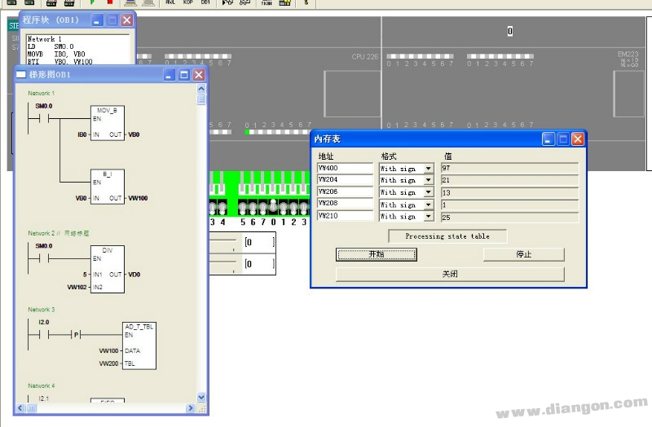Open format dropdown for VW206 row

[x=429, y=192]
